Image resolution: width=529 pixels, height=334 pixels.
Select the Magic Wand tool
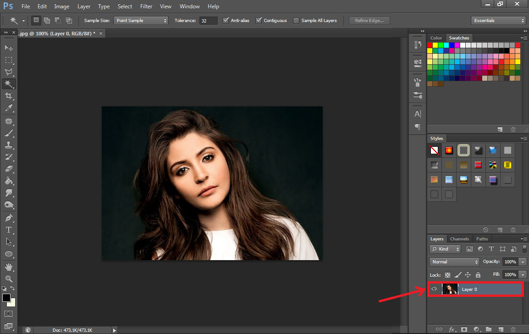(x=9, y=84)
